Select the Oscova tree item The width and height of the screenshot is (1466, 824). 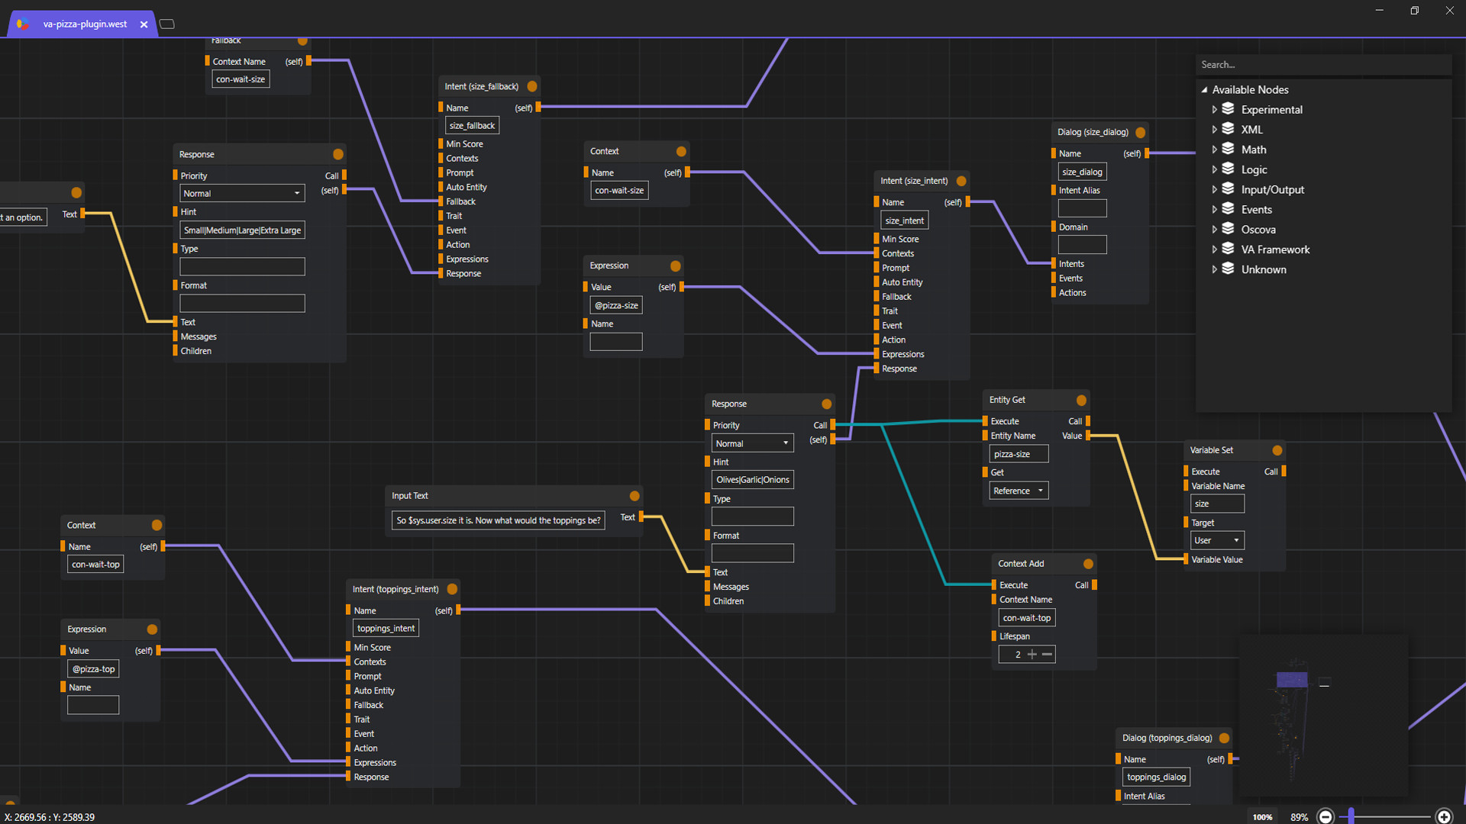[1258, 230]
